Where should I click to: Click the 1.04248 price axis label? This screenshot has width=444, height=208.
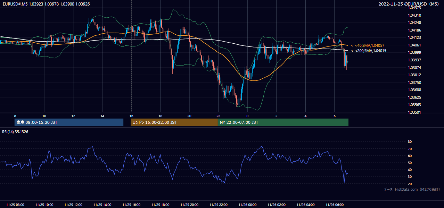pos(414,23)
